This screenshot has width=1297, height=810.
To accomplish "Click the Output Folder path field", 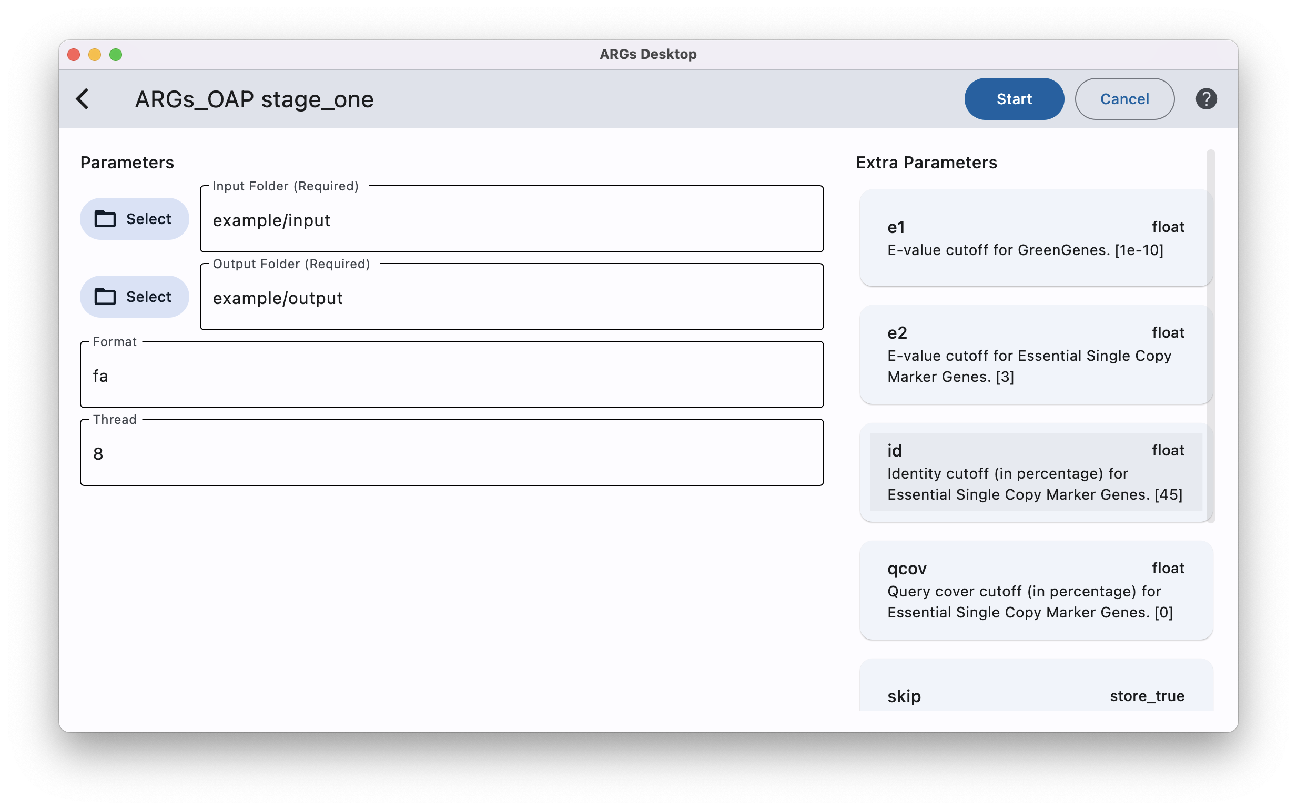I will [x=511, y=297].
